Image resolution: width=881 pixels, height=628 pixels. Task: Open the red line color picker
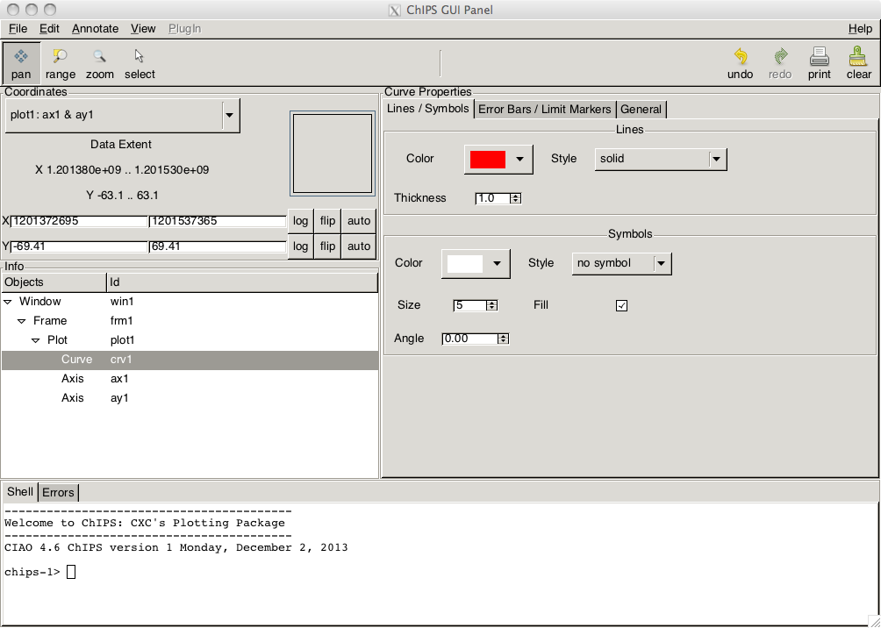tap(498, 160)
